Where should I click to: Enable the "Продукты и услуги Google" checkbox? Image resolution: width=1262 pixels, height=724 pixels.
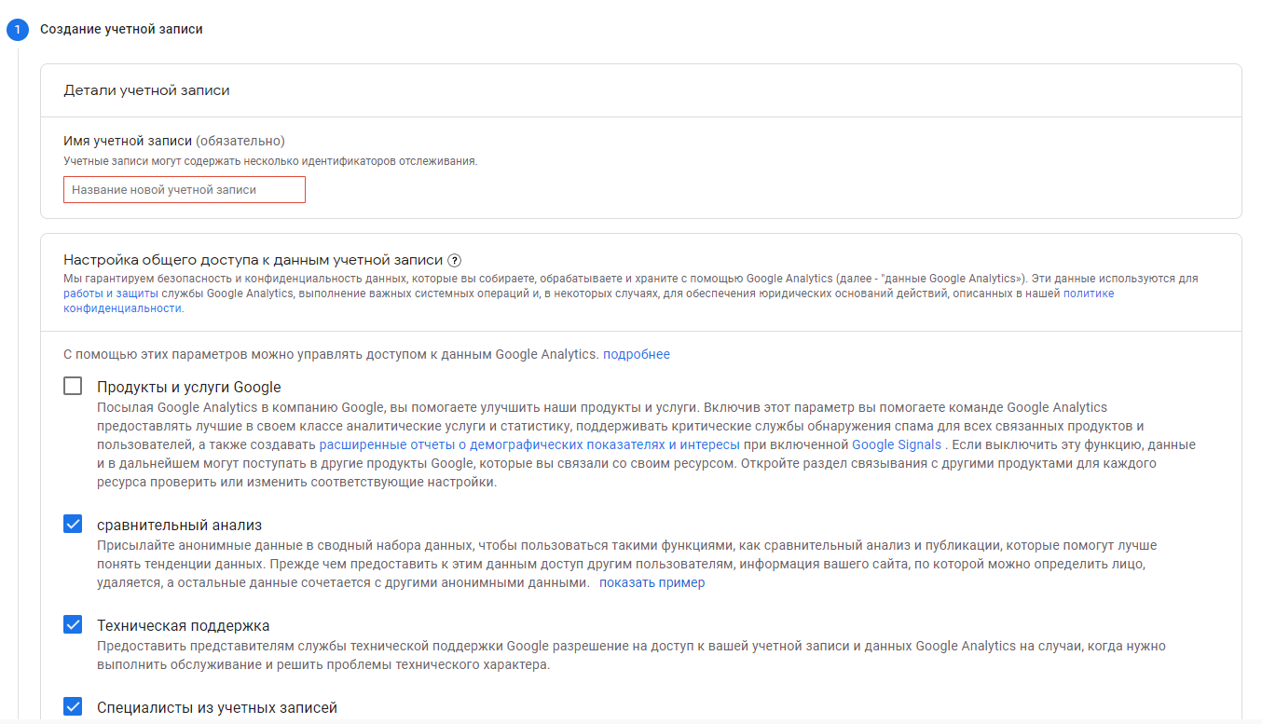[x=73, y=386]
